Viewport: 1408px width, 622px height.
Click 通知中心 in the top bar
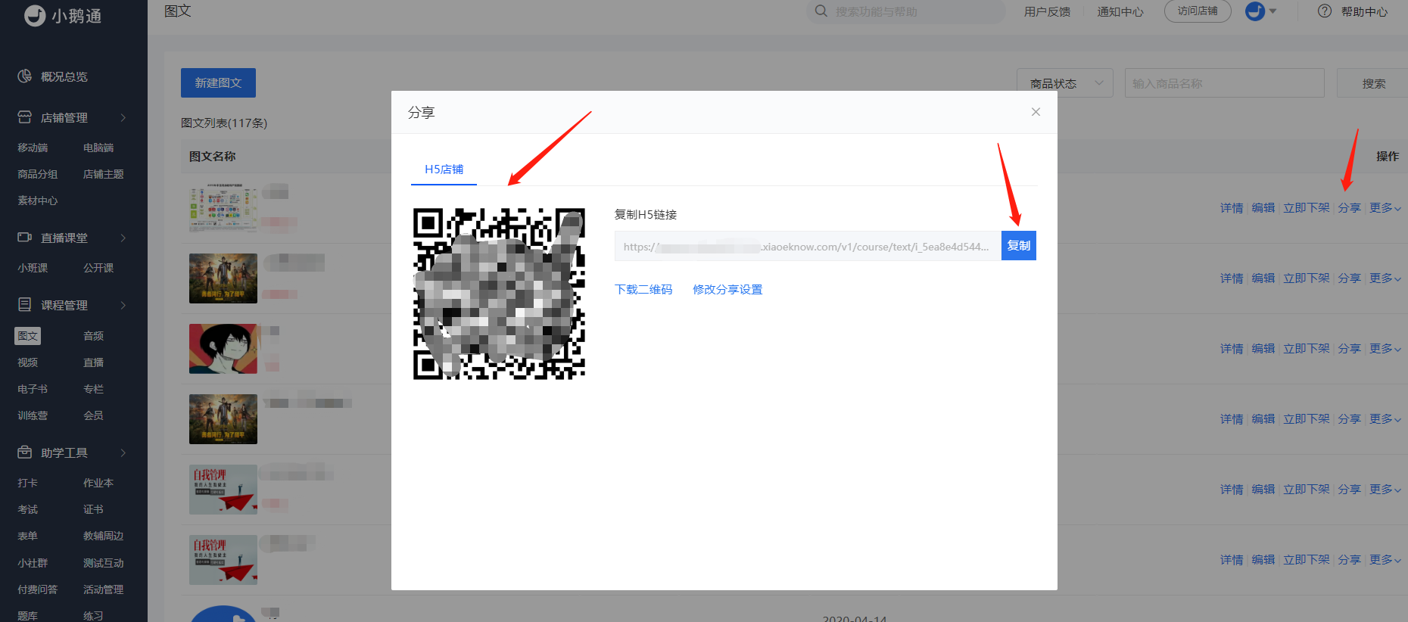point(1120,11)
